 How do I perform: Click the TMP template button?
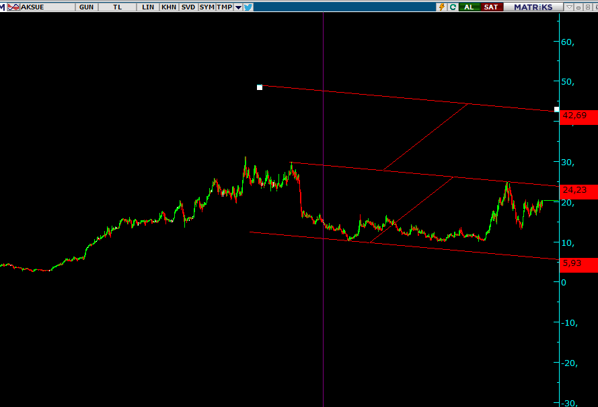(225, 7)
